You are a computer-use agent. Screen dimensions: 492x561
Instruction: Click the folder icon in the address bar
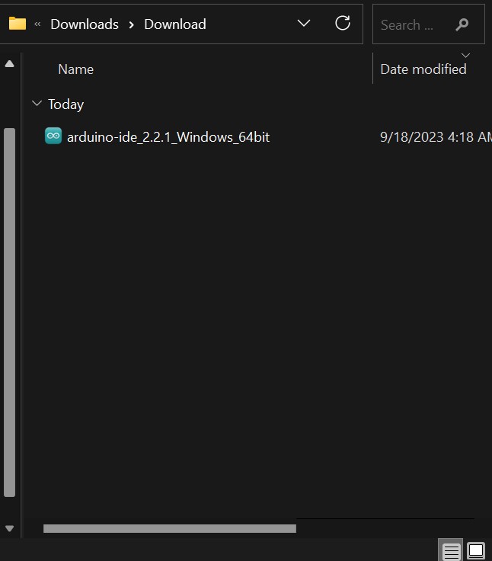point(17,24)
